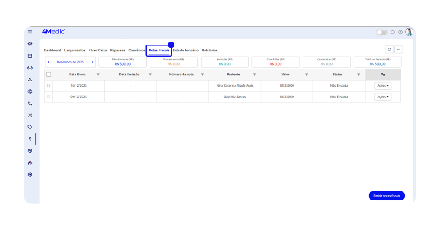Click the refresh button above the table
Screen dimensions: 440x230
point(389,49)
